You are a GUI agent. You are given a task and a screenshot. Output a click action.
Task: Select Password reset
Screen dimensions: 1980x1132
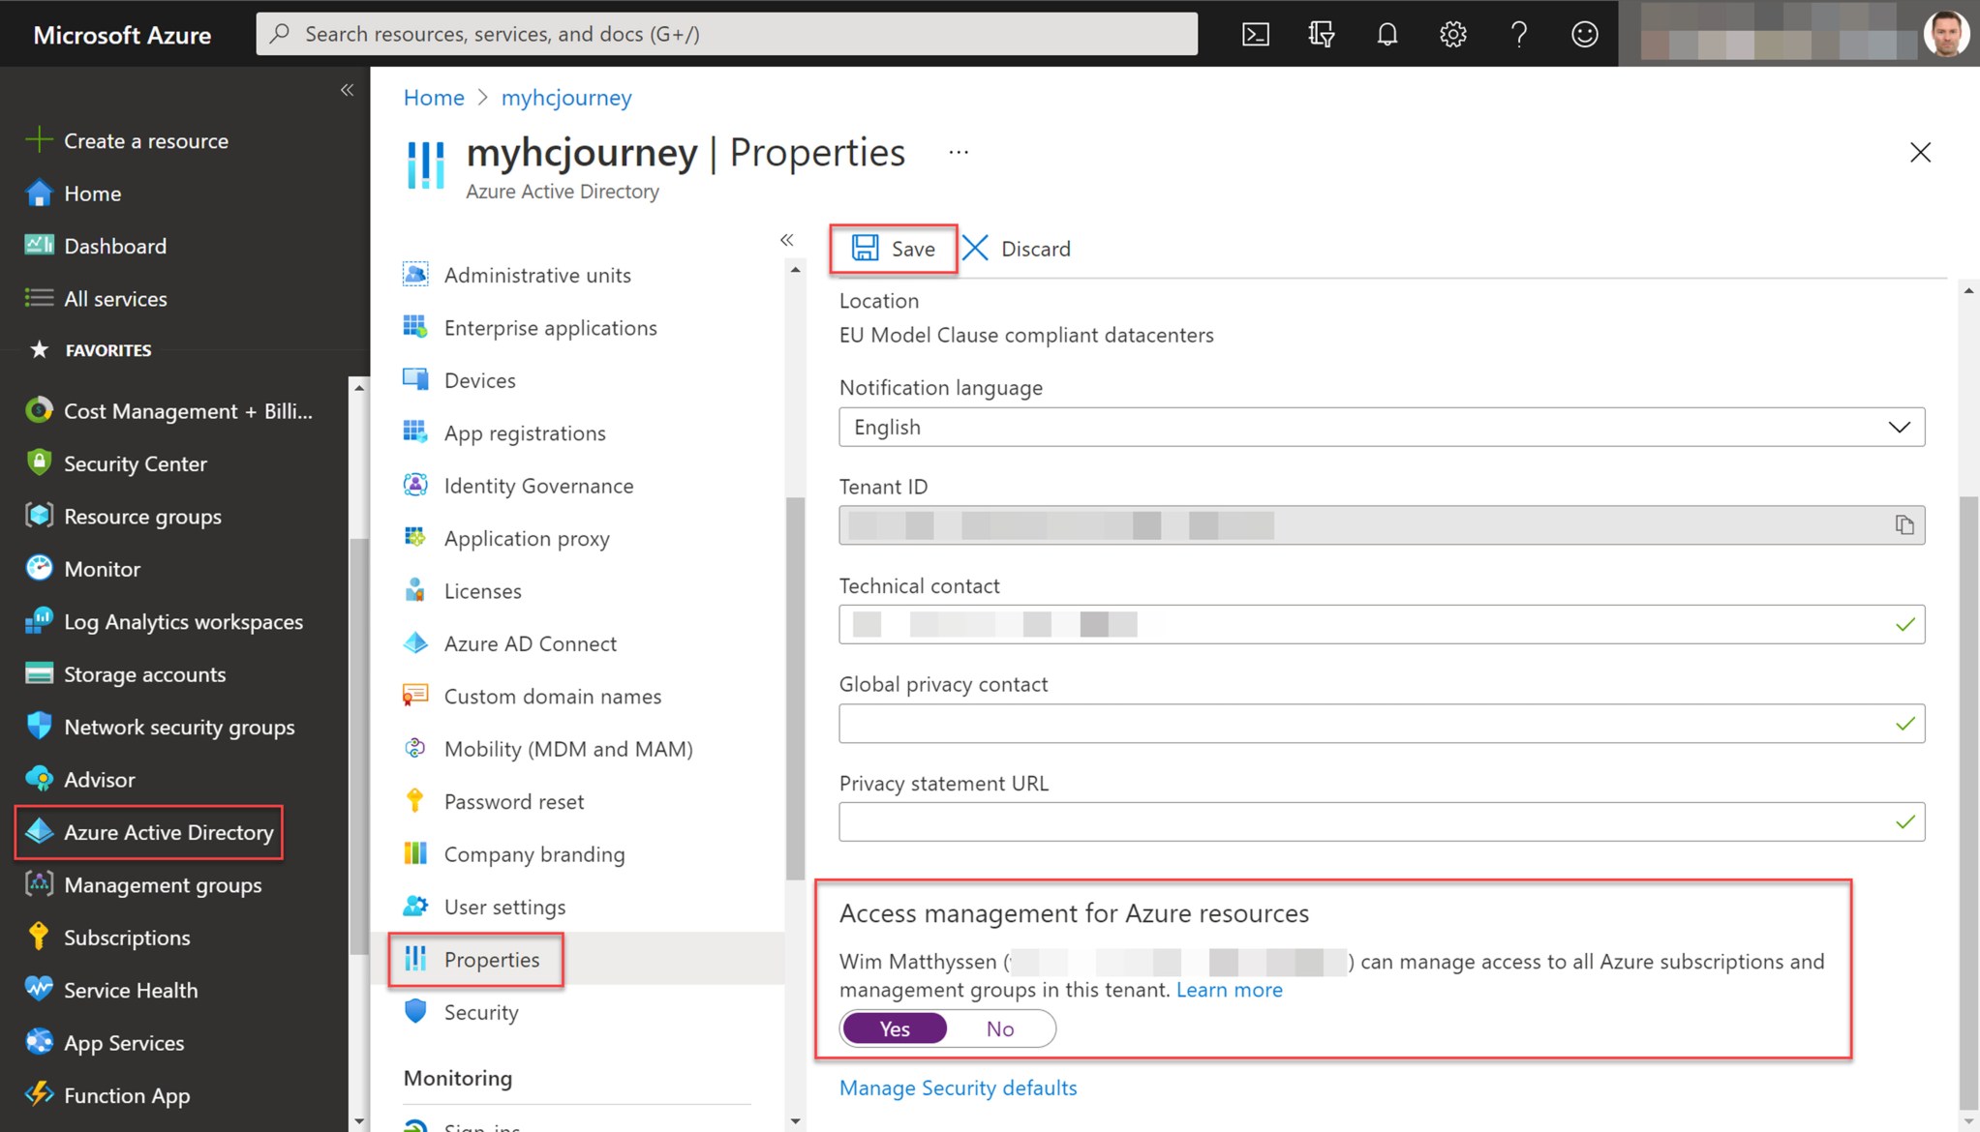(x=513, y=801)
